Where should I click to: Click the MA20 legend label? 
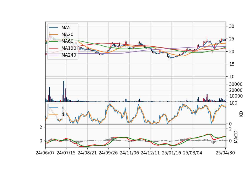point(67,34)
